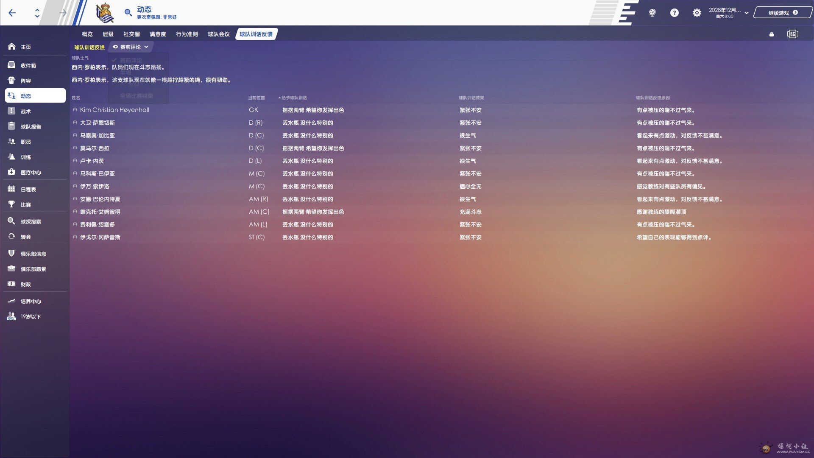Select 全场比赛结束 in dropdown list
814x458 pixels.
click(x=137, y=96)
